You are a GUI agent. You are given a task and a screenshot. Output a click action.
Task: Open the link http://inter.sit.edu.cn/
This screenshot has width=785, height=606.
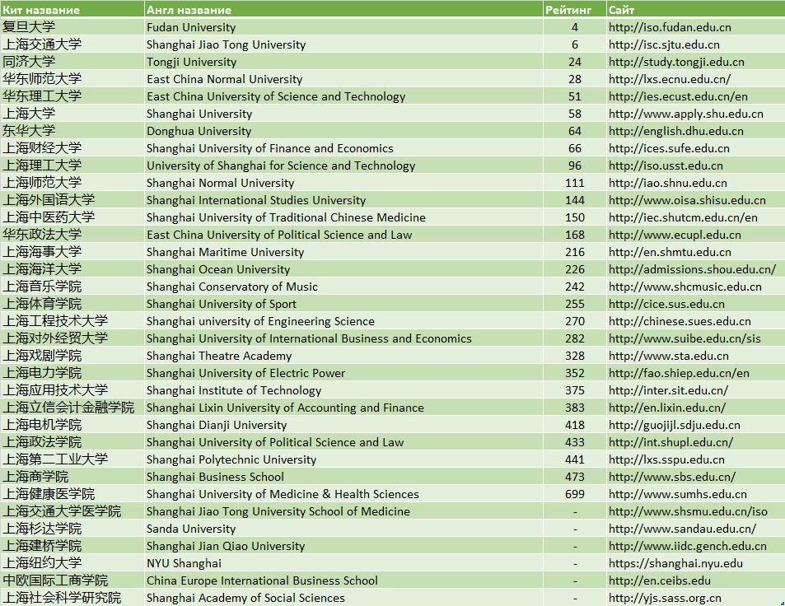coord(668,390)
